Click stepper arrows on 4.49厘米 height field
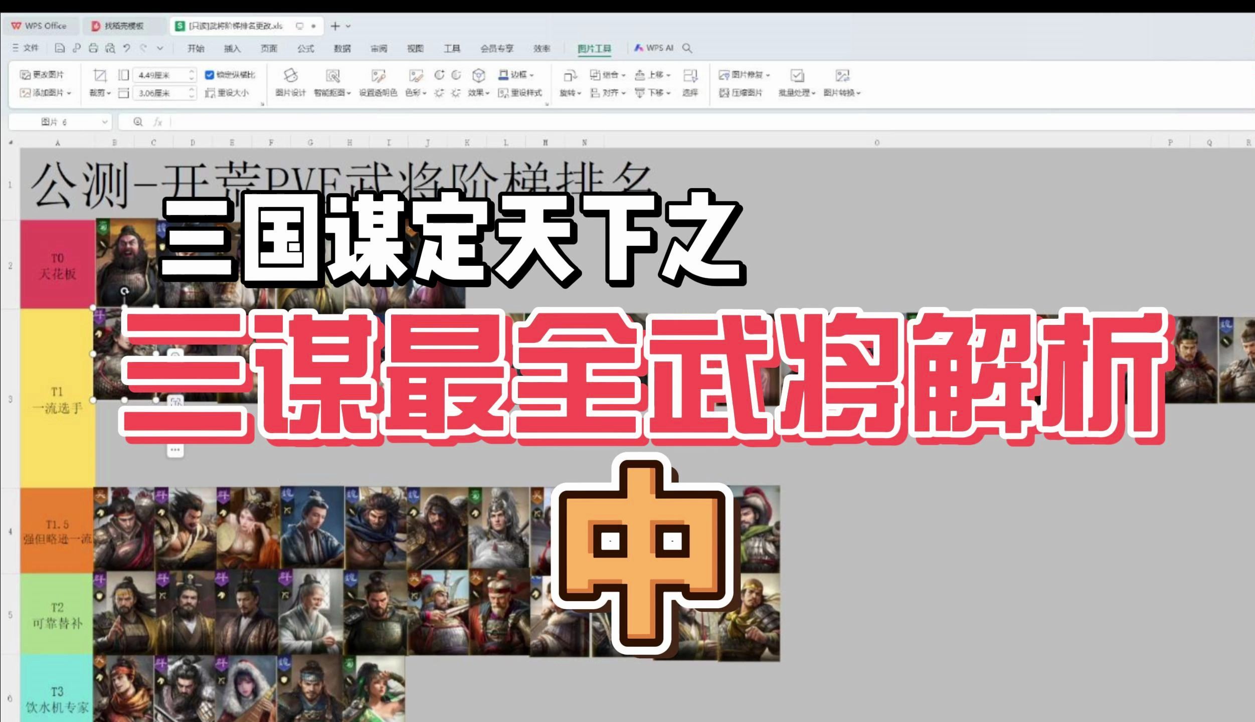This screenshot has width=1255, height=722. (x=192, y=75)
